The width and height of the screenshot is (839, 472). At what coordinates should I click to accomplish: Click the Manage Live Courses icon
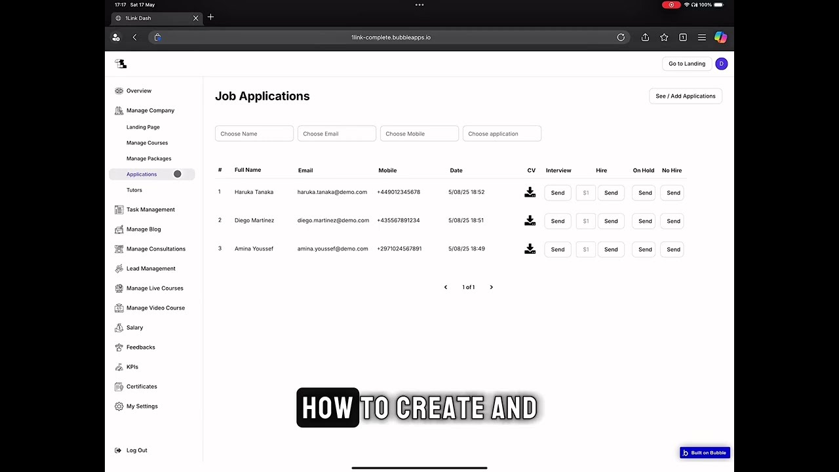tap(119, 288)
